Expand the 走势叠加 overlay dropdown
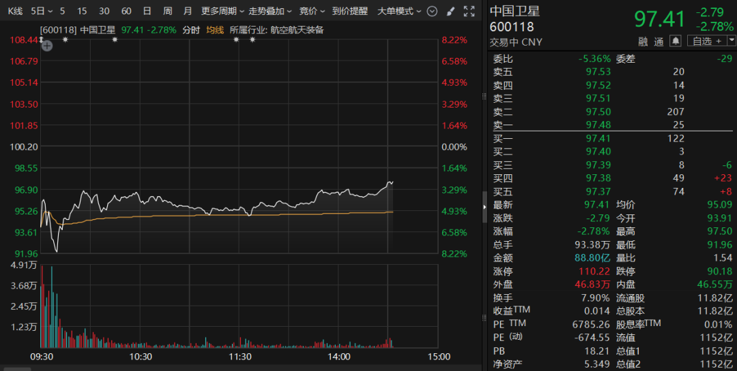 [270, 11]
